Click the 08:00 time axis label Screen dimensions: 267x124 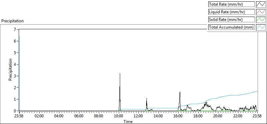click(x=99, y=116)
